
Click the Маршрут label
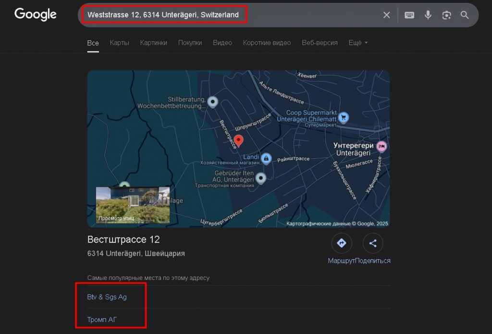pyautogui.click(x=342, y=261)
